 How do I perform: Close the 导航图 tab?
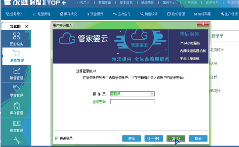tap(26, 26)
